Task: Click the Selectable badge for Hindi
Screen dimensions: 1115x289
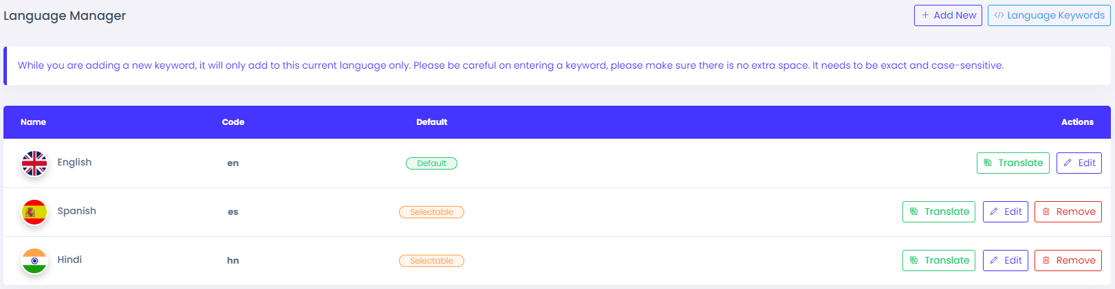Action: pyautogui.click(x=431, y=261)
